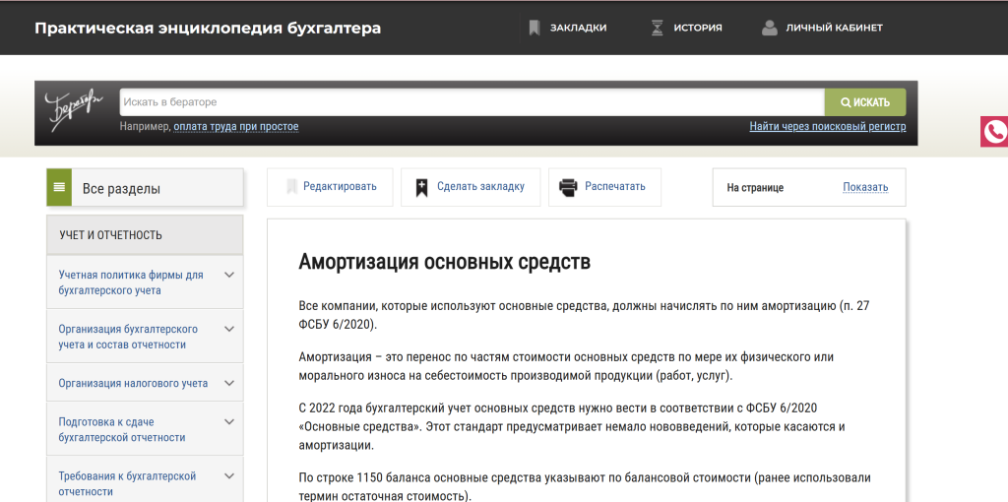The height and width of the screenshot is (502, 1008).
Task: Click the hourglass icon next to История
Action: pos(657,28)
